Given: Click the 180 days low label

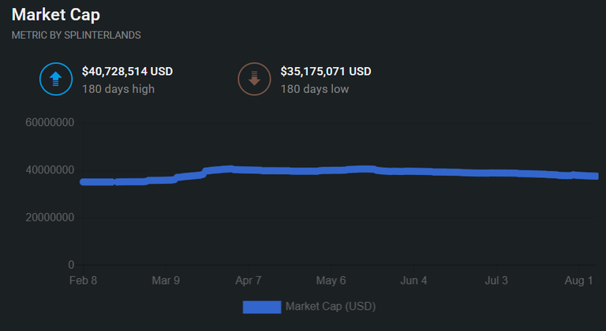Looking at the screenshot, I should (315, 89).
